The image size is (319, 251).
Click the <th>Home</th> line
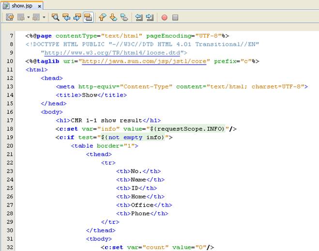tap(140, 196)
